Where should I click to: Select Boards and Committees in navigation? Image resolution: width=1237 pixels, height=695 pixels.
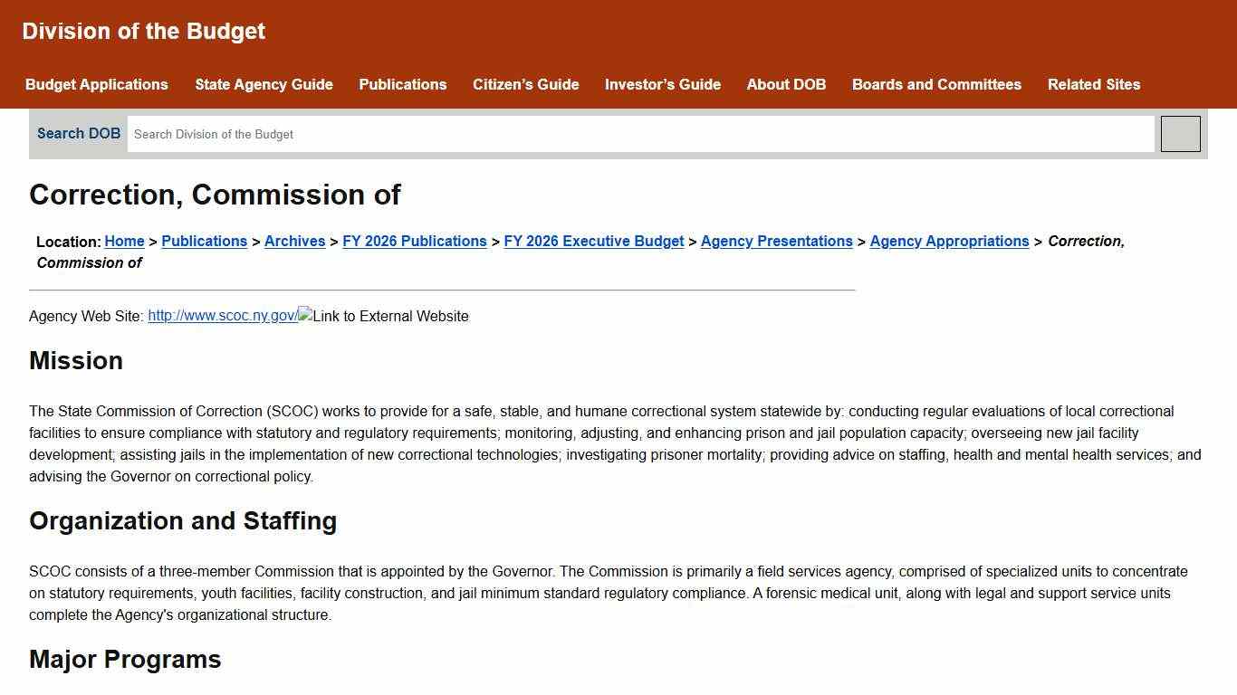[x=936, y=84]
